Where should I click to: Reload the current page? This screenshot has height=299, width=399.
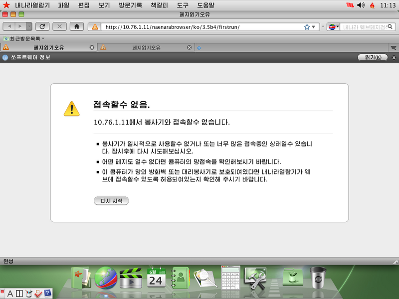[42, 26]
